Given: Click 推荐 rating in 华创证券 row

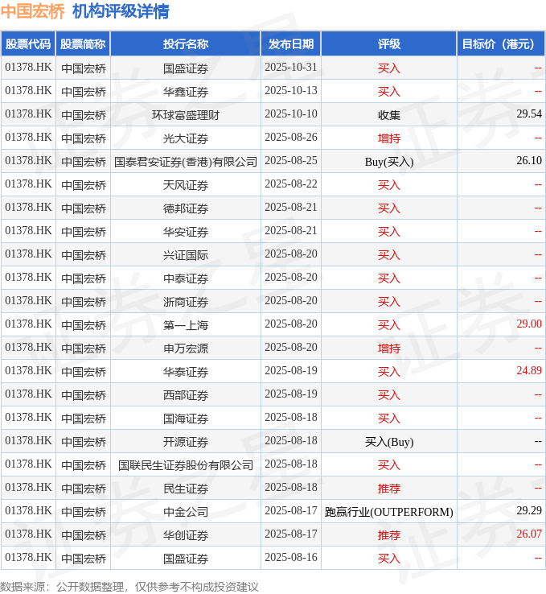Looking at the screenshot, I should [x=389, y=535].
